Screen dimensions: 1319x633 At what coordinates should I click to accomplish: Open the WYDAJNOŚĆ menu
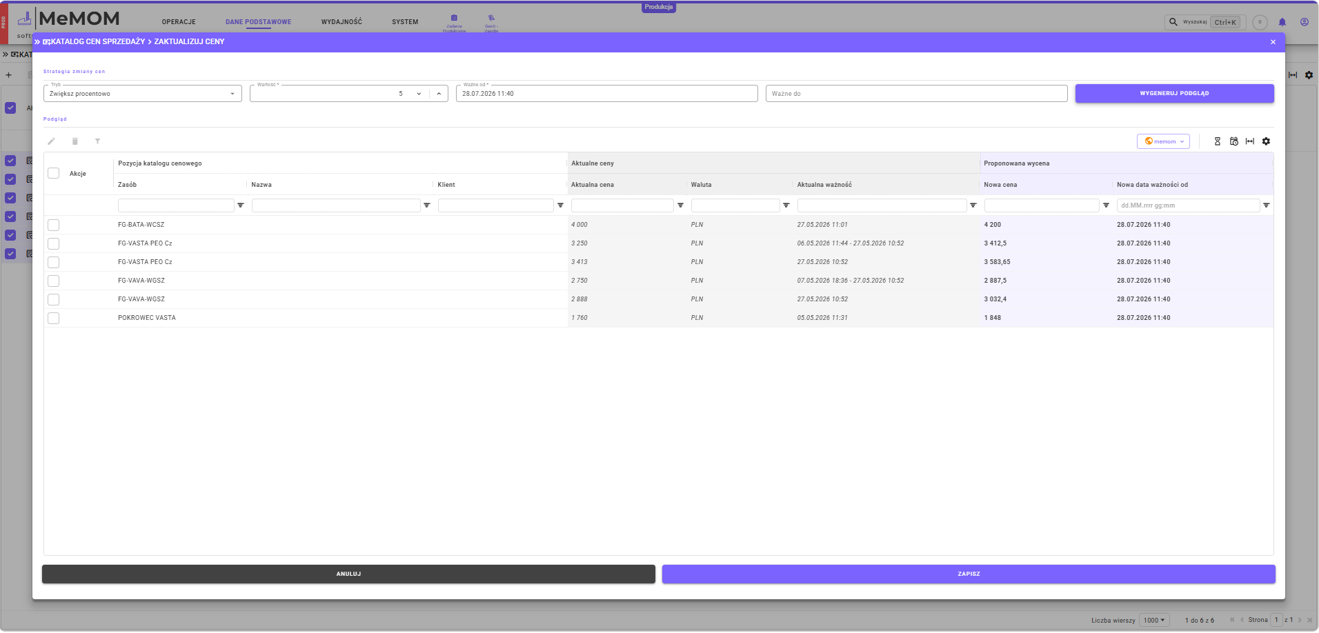(341, 22)
